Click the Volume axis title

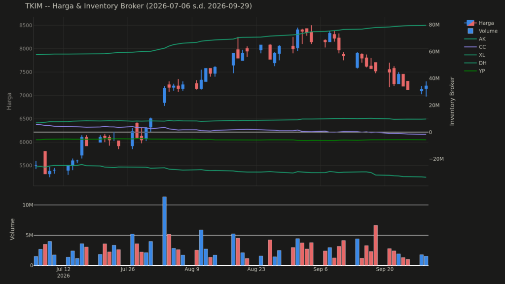coord(12,229)
